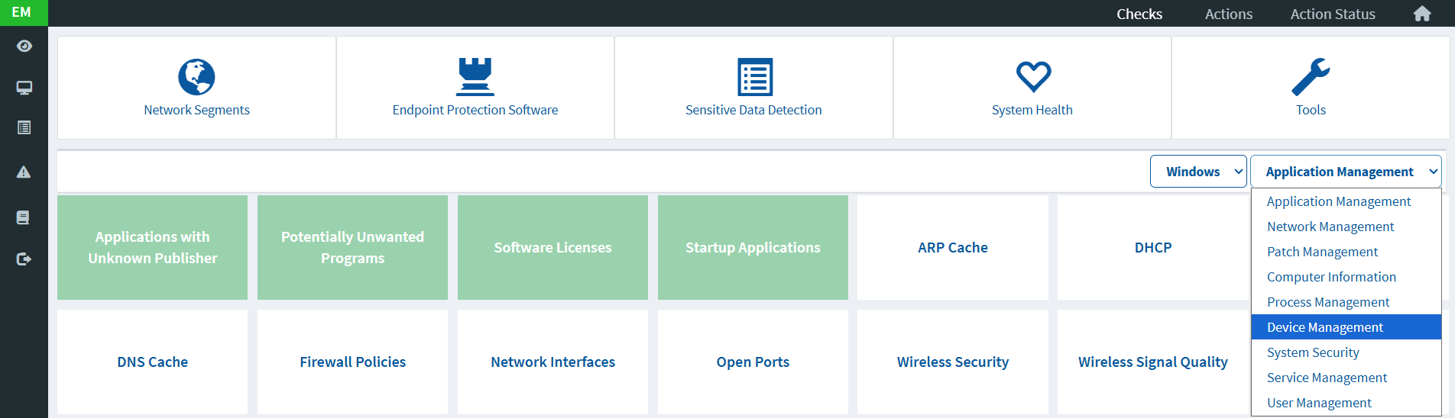Click the logout icon in sidebar

(x=24, y=259)
